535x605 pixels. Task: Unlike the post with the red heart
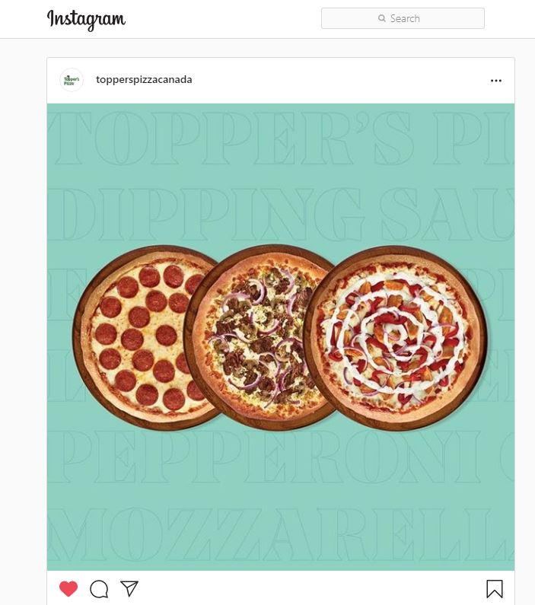68,588
